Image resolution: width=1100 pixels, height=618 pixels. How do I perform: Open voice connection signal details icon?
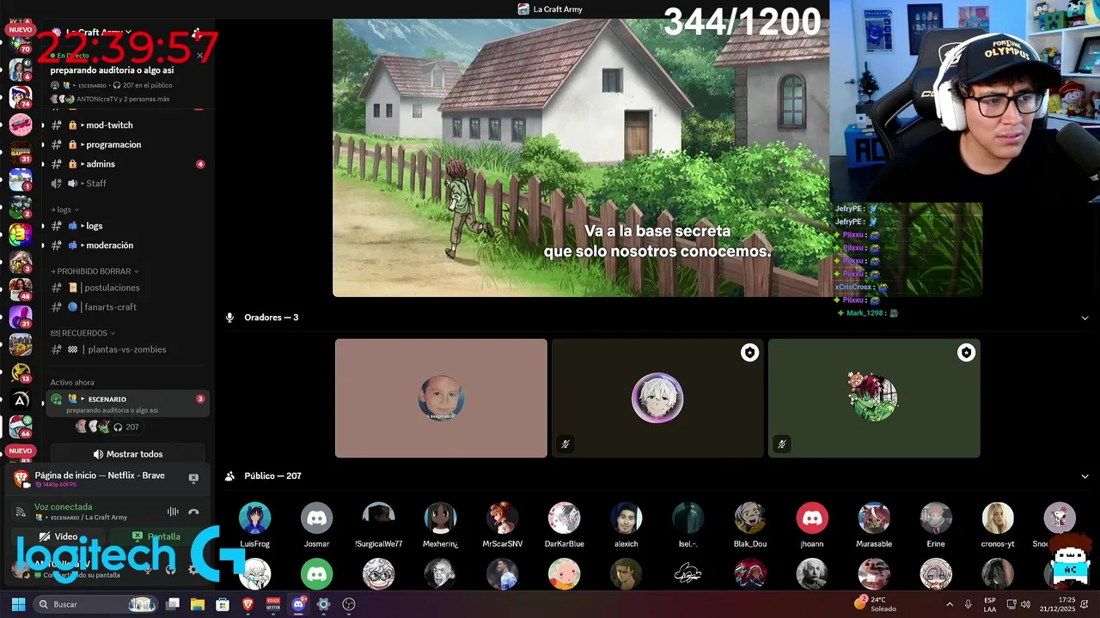[x=21, y=512]
